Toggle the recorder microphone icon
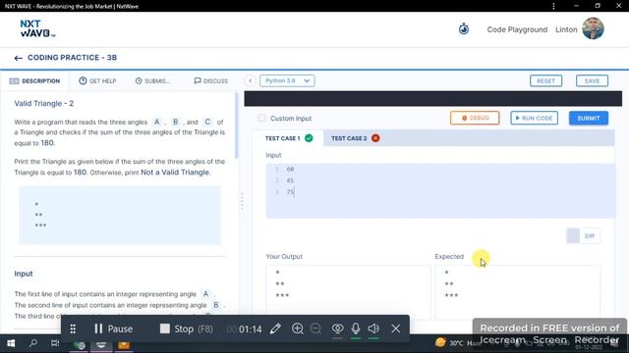Viewport: 629px width, 353px height. [x=356, y=328]
